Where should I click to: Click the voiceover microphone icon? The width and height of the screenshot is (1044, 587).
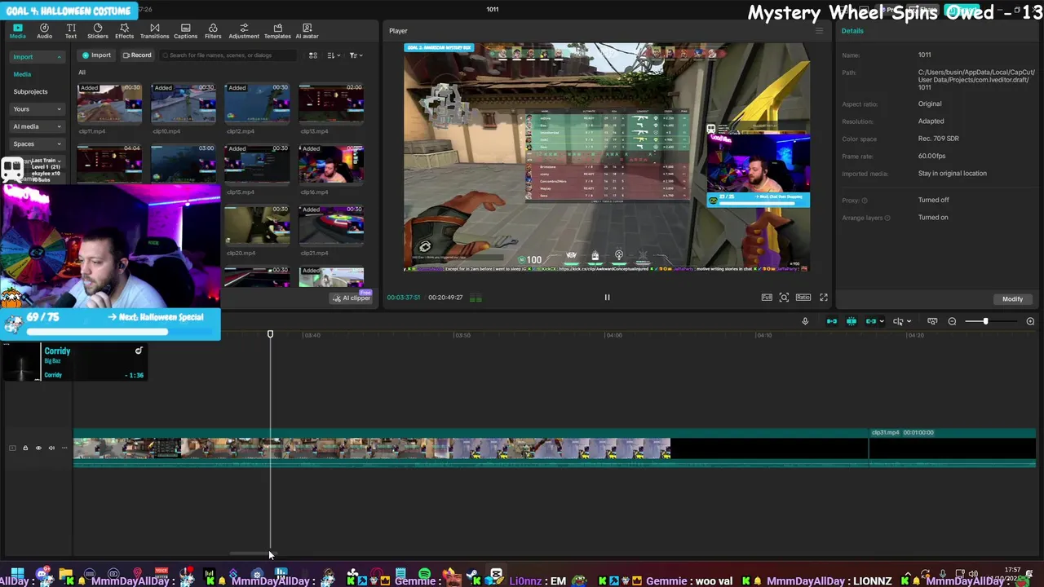click(805, 321)
